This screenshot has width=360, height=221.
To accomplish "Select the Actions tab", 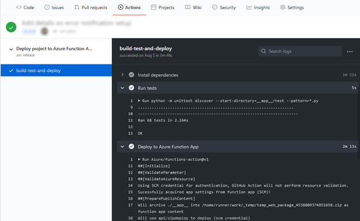I will click(129, 7).
